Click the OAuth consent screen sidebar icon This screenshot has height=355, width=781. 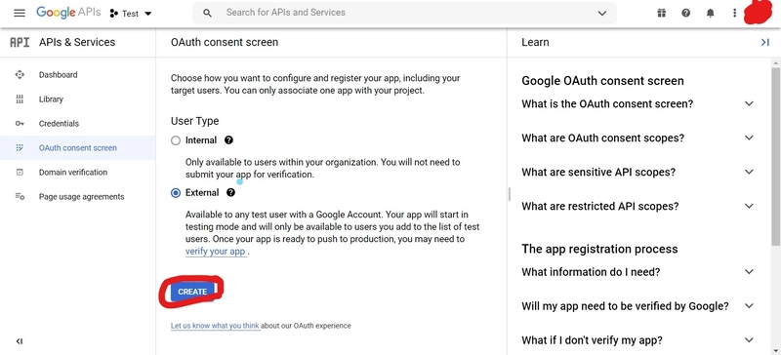click(x=20, y=148)
